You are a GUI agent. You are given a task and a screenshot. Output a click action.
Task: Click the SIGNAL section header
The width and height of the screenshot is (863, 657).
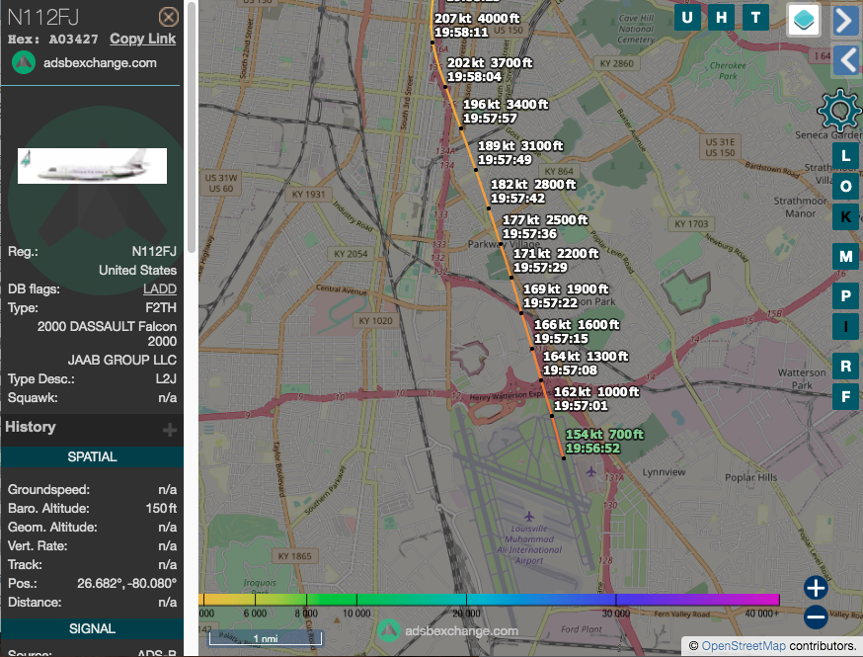[92, 629]
